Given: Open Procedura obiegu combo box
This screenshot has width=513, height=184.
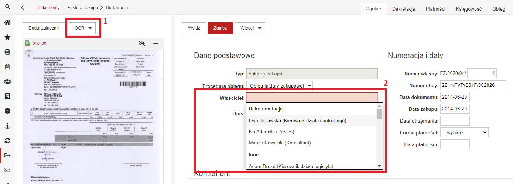Looking at the screenshot, I should coord(280,86).
